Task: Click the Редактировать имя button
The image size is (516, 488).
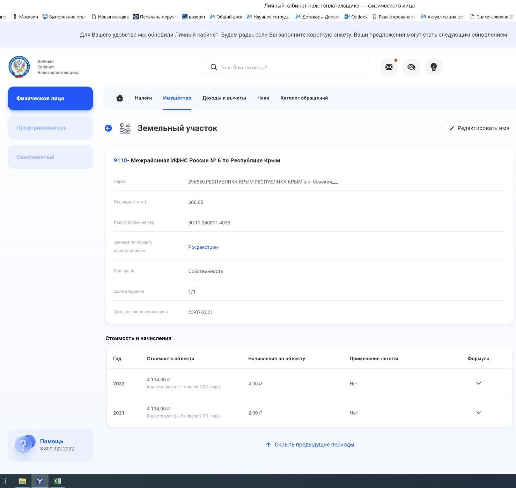Action: pos(479,128)
